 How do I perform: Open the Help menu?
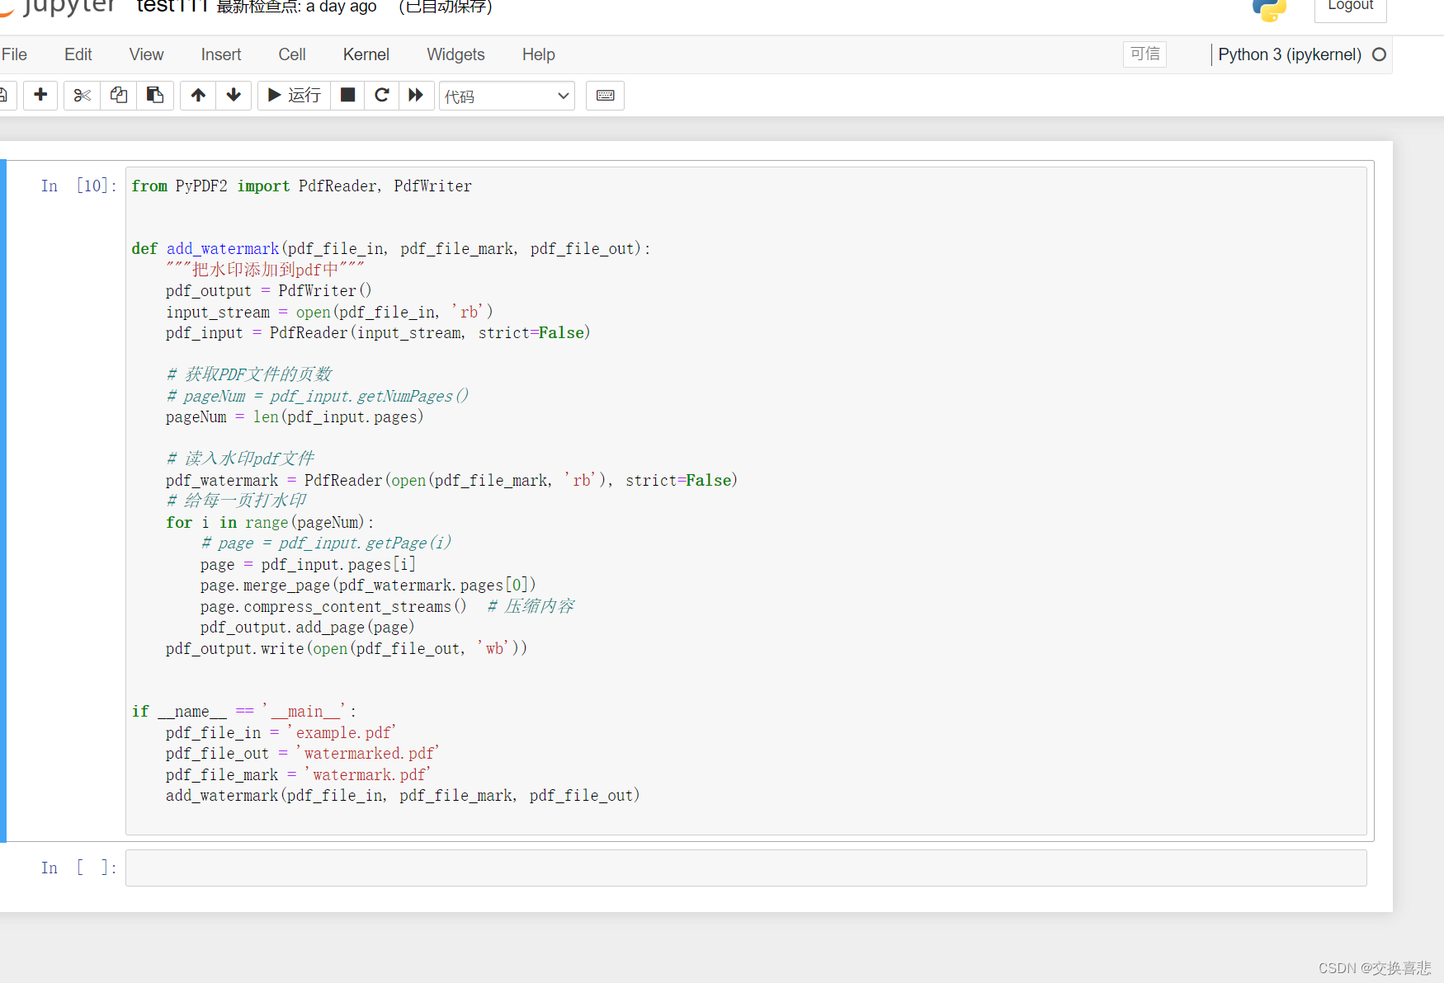tap(539, 54)
